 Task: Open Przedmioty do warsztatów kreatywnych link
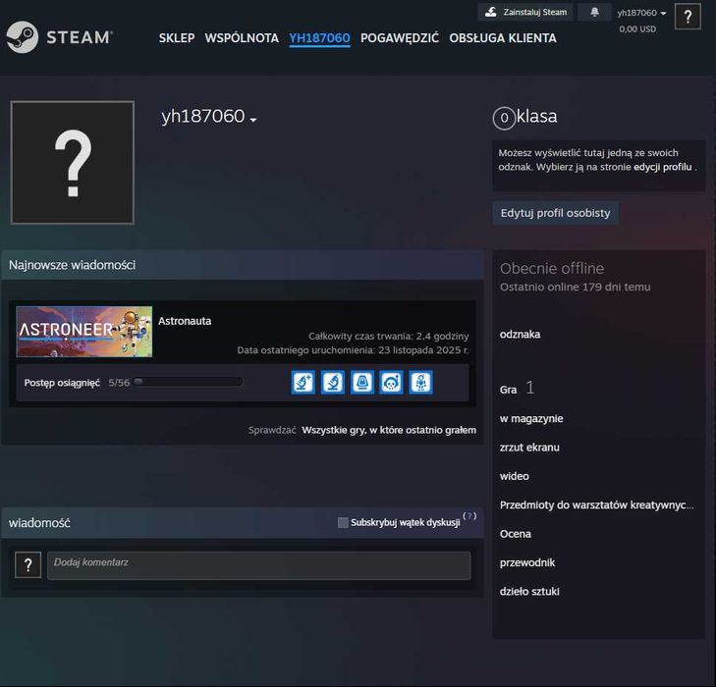click(596, 505)
